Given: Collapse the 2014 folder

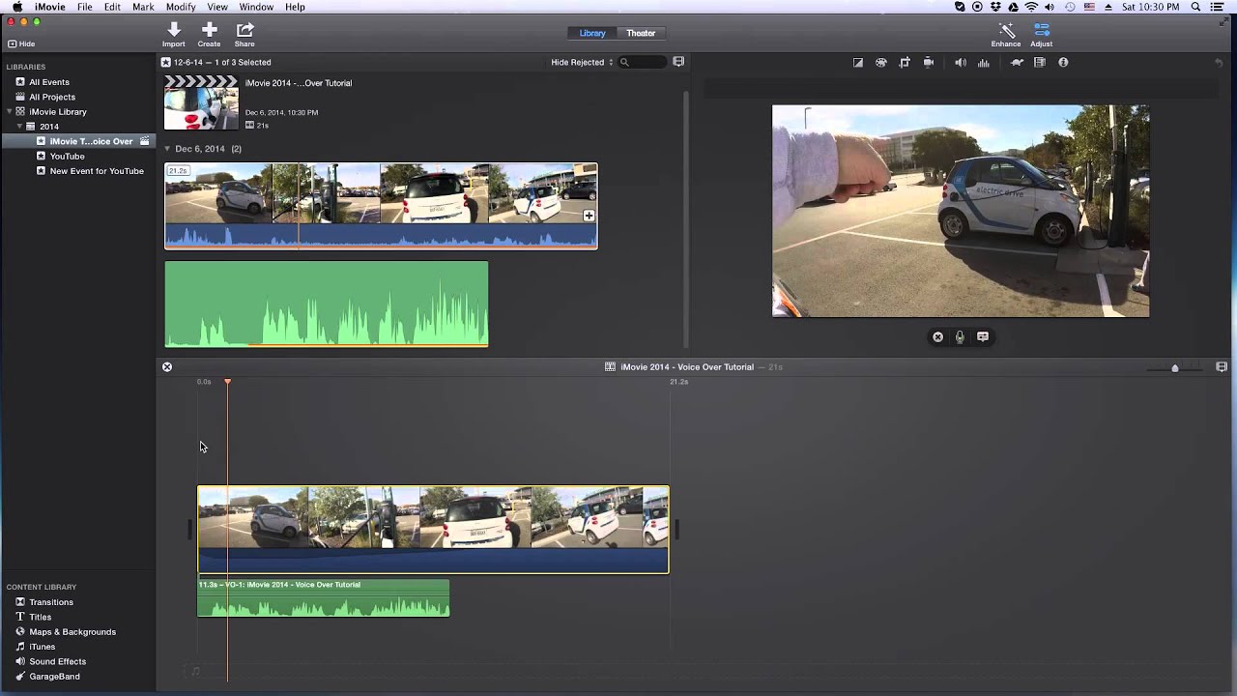Looking at the screenshot, I should click(19, 127).
